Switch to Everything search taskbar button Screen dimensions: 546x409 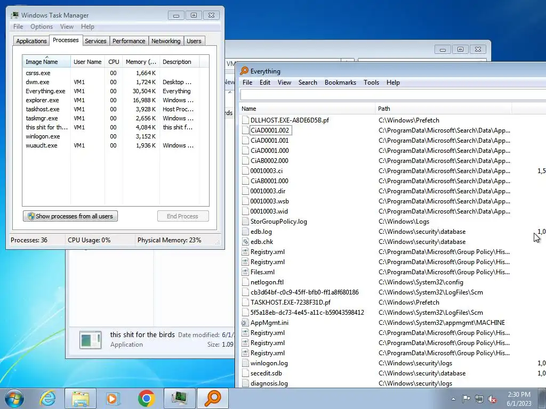pyautogui.click(x=213, y=398)
